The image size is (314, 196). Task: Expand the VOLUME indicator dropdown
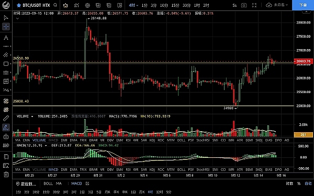(32, 117)
